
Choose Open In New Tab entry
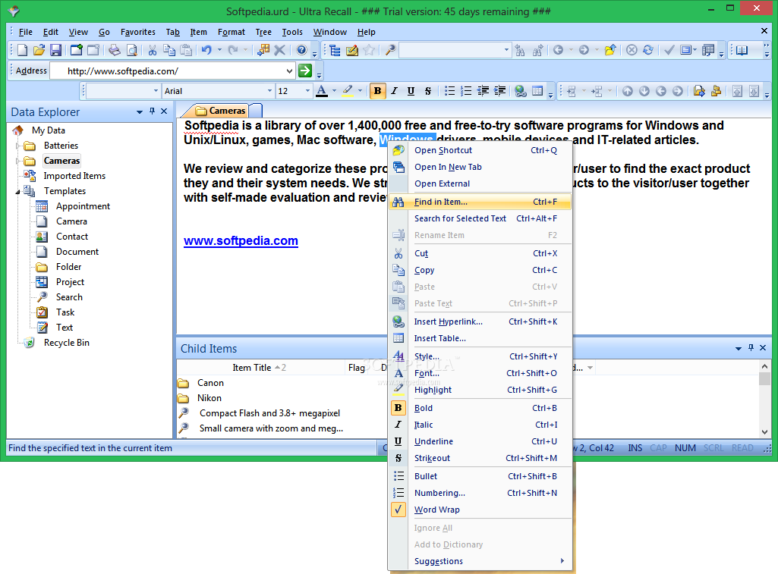(x=480, y=167)
